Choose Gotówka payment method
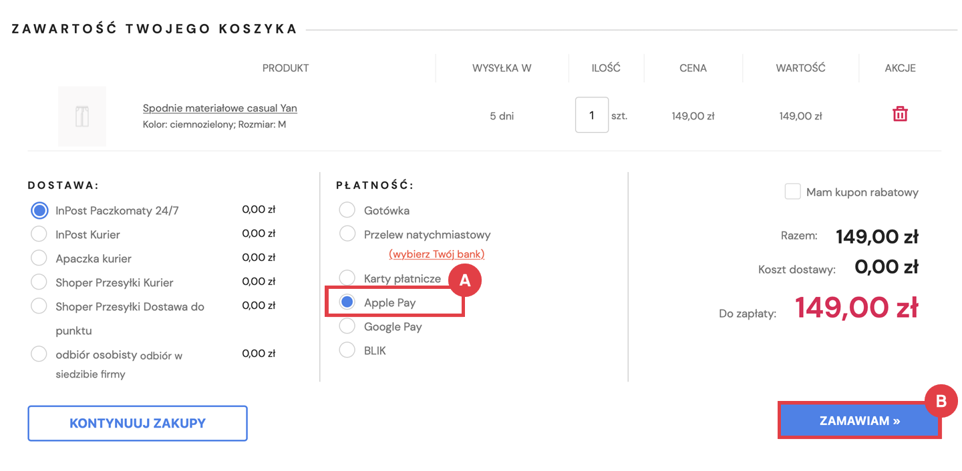Viewport: 962px width, 471px height. [347, 210]
